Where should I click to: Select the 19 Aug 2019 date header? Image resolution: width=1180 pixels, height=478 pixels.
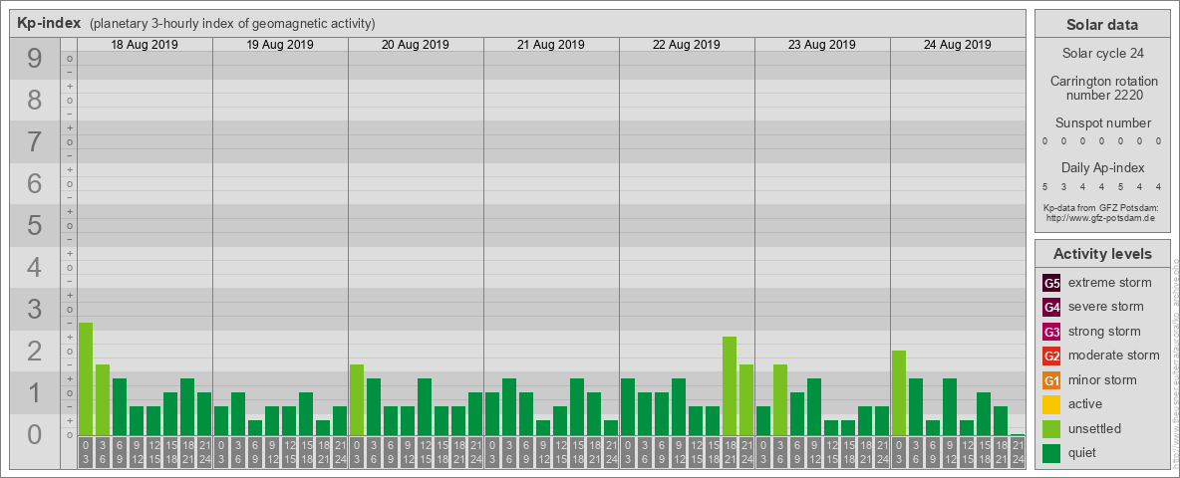click(x=280, y=45)
